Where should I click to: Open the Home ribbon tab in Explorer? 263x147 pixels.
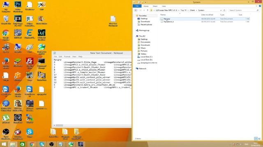[x=146, y=6]
